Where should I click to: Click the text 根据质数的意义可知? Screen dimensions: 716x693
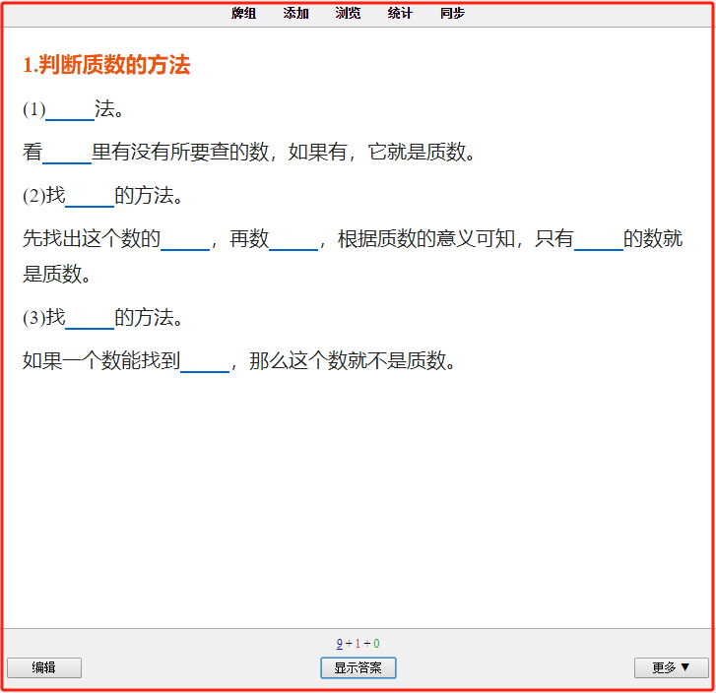pyautogui.click(x=426, y=239)
